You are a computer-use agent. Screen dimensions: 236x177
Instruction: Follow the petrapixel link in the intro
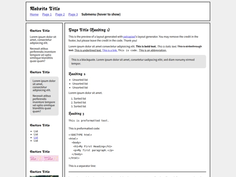(x=129, y=37)
